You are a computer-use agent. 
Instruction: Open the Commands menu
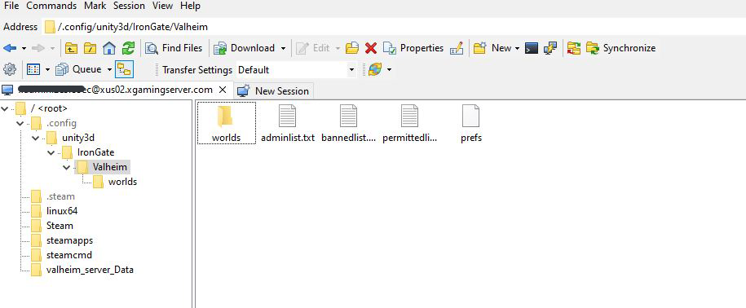click(x=51, y=6)
